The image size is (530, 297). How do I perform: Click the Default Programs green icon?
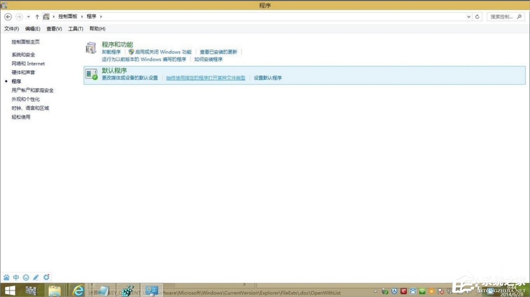pyautogui.click(x=91, y=74)
